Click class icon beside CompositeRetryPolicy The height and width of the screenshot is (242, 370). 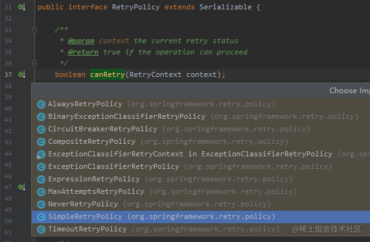pyautogui.click(x=41, y=142)
